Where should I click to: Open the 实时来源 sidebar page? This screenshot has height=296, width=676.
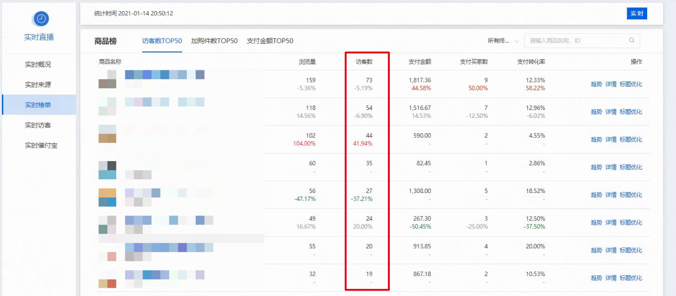coord(39,84)
